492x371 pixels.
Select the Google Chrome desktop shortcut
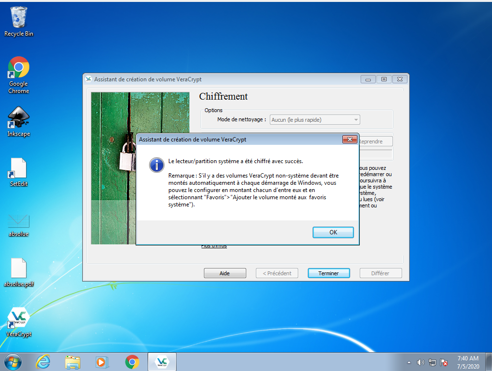(x=18, y=75)
